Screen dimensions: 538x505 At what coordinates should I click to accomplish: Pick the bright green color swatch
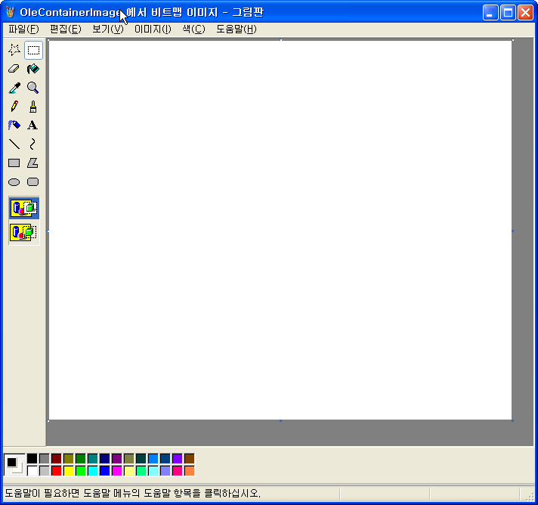81,471
